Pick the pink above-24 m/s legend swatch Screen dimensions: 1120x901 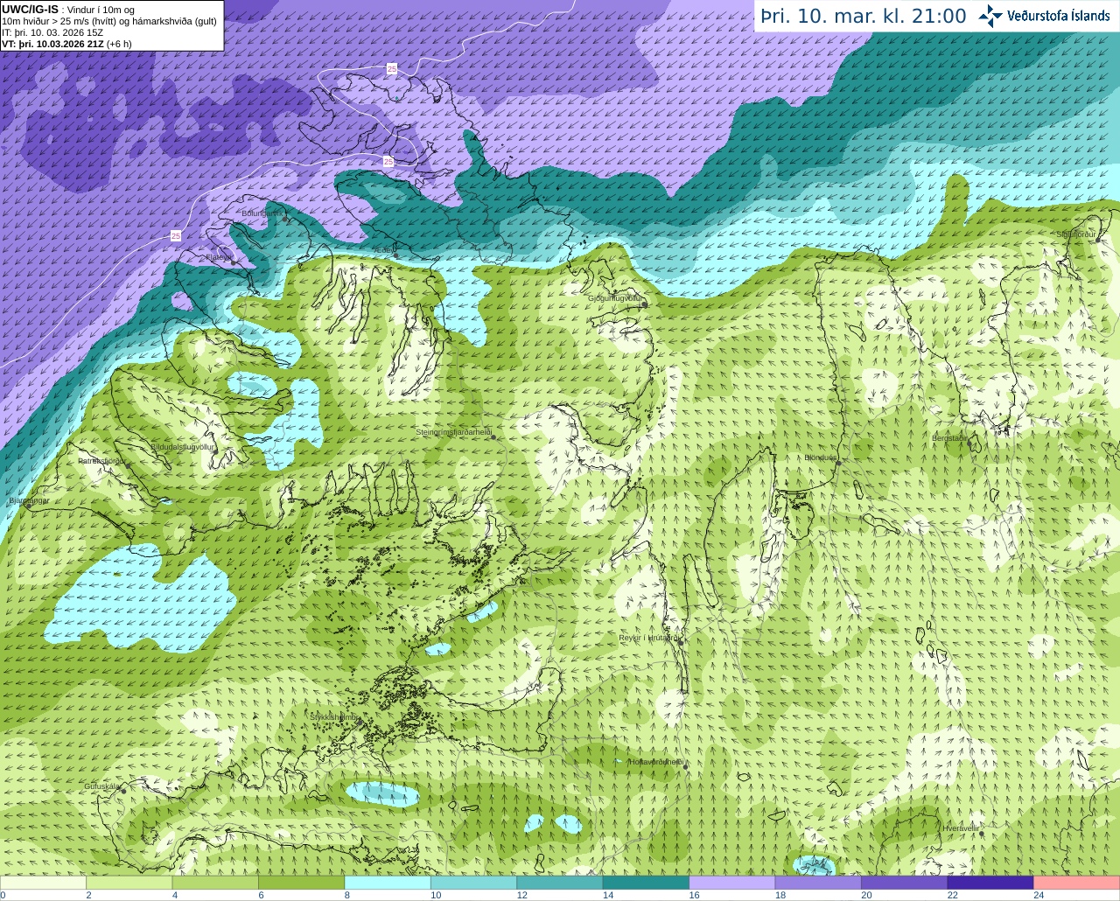point(1076,883)
